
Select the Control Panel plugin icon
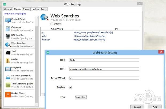coord(8,21)
